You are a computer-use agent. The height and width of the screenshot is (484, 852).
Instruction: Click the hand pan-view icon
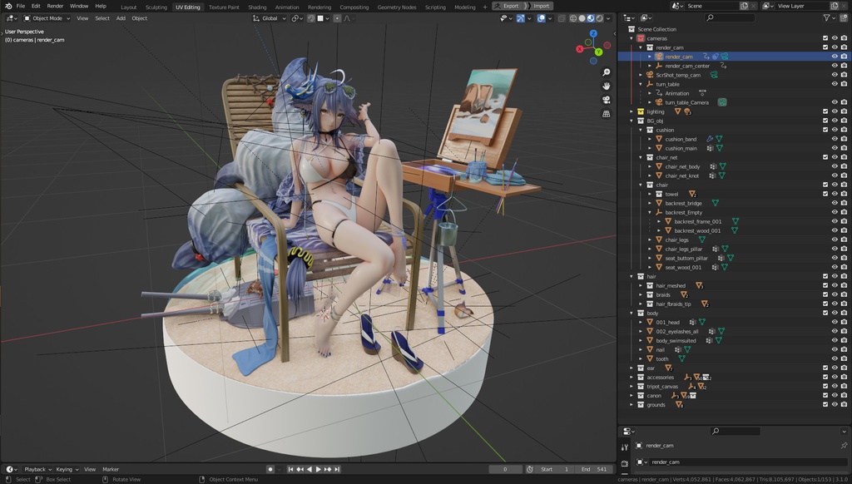click(x=607, y=86)
